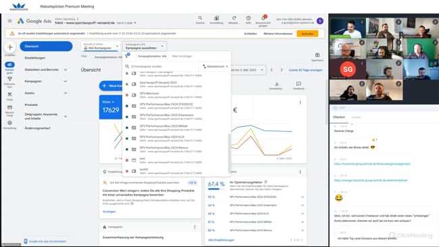Go to next date range arrow
The height and width of the screenshot is (247, 439).
282,70
